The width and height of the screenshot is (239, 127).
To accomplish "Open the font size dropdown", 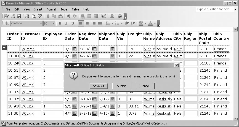I will [53, 23].
